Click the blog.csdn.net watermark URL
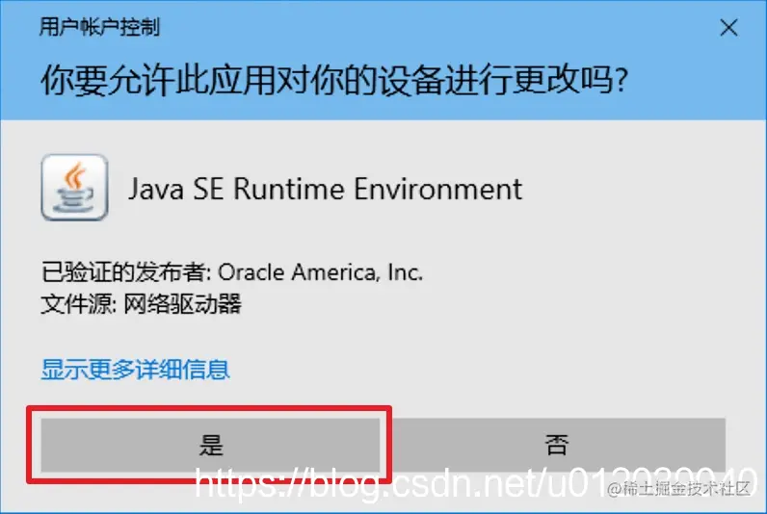The image size is (767, 514). click(x=476, y=484)
